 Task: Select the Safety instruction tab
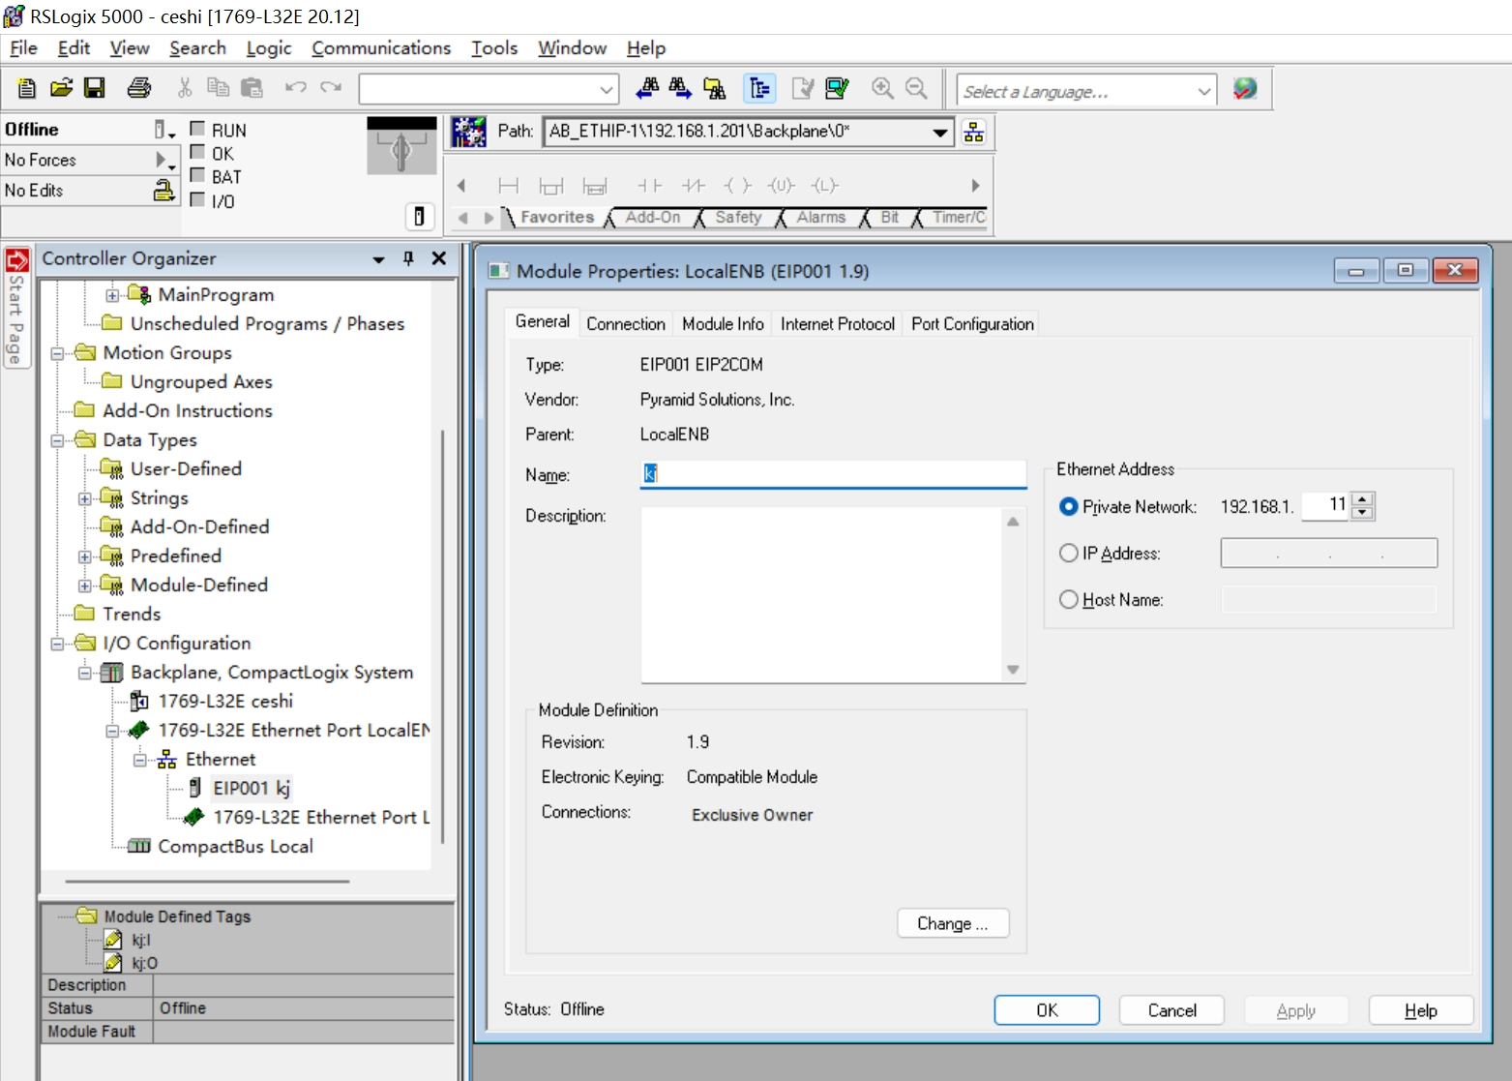(x=738, y=218)
